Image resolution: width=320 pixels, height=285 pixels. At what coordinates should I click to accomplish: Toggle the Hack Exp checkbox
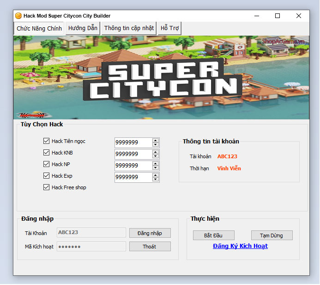coord(46,176)
